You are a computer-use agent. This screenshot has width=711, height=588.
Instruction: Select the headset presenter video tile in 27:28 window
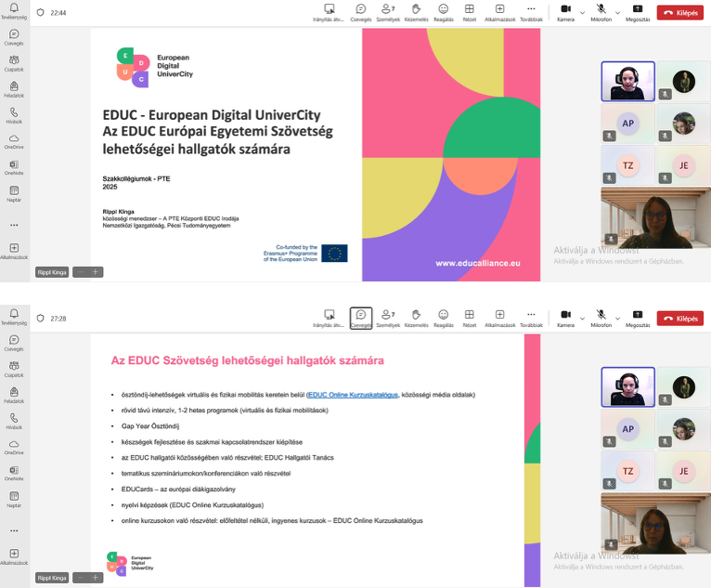[628, 387]
